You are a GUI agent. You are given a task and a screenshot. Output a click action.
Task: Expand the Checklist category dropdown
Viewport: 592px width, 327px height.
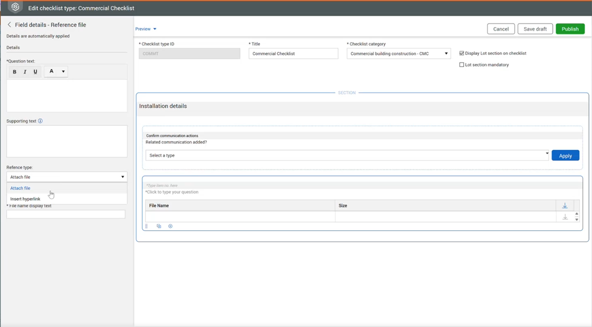click(398, 54)
